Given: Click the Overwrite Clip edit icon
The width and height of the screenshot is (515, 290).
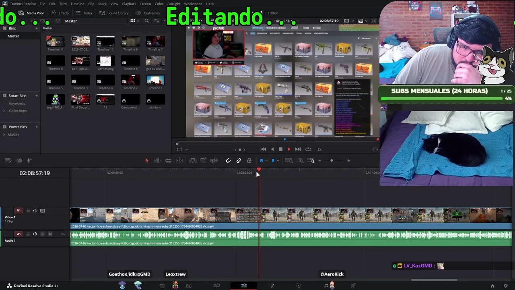Looking at the screenshot, I should point(204,161).
